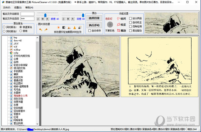Select the 校正 correction tool
This screenshot has width=201, height=132.
(x=121, y=25)
